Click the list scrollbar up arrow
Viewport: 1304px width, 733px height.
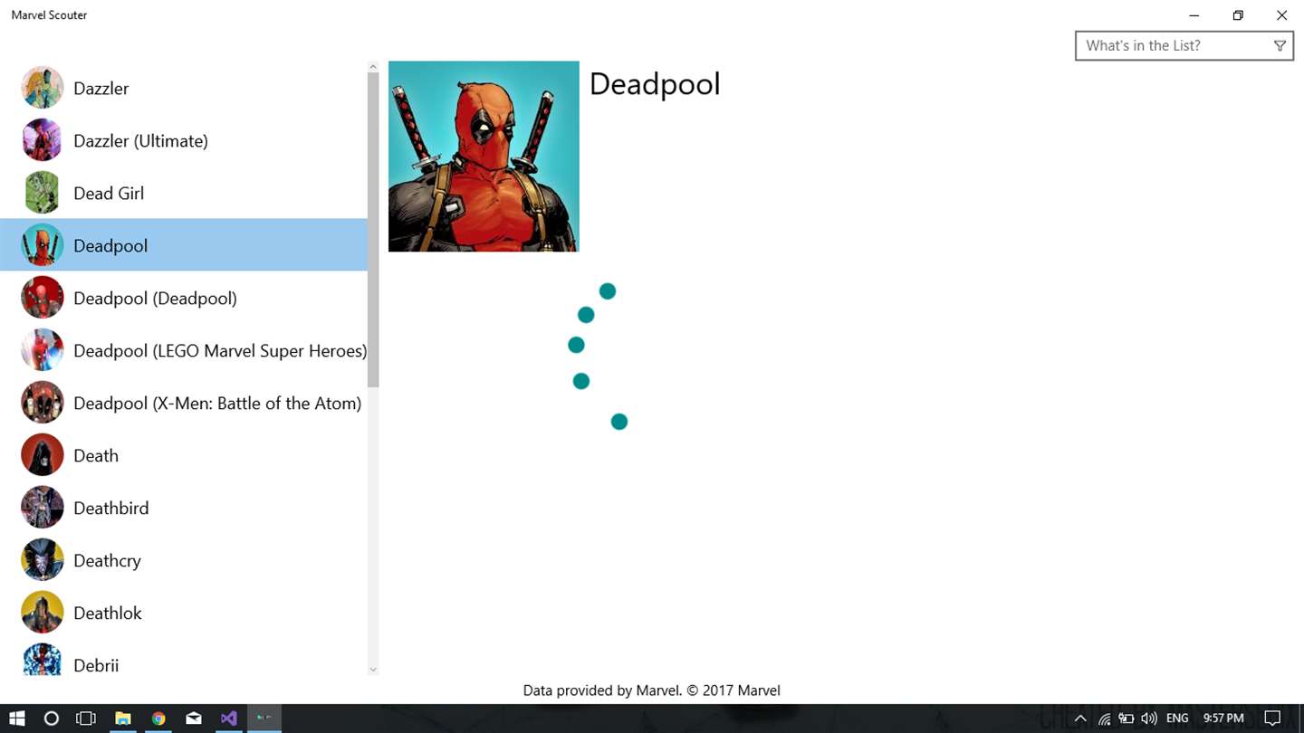(x=373, y=67)
